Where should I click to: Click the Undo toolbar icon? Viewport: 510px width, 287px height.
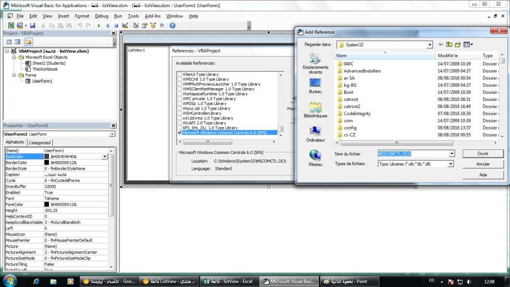(x=80, y=25)
